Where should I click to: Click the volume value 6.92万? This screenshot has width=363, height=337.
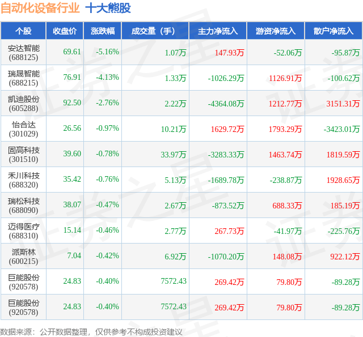(x=175, y=257)
